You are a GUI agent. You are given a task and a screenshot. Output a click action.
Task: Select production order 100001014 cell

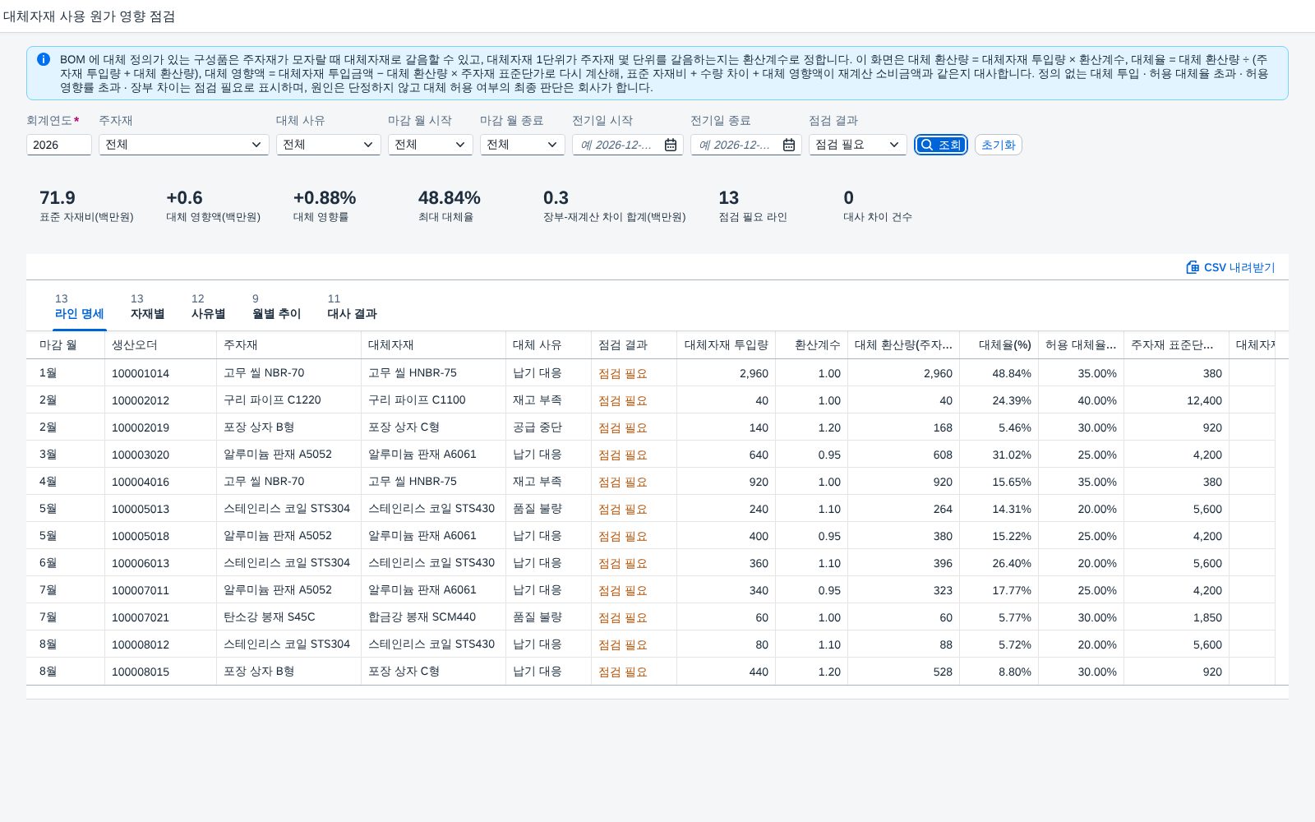pyautogui.click(x=161, y=373)
